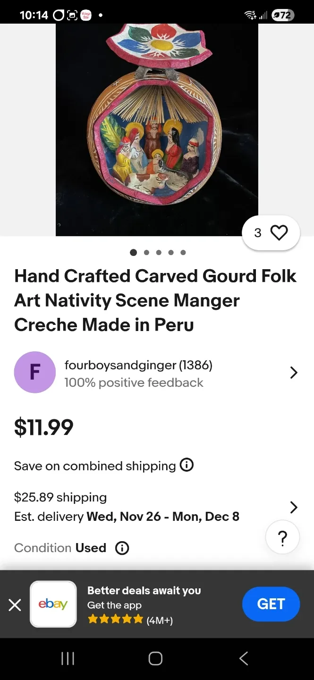Tap the GET button to download the app
This screenshot has height=680, width=314.
click(x=271, y=604)
